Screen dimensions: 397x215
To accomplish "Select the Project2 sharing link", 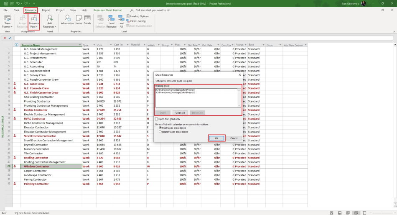I will click(x=196, y=92).
